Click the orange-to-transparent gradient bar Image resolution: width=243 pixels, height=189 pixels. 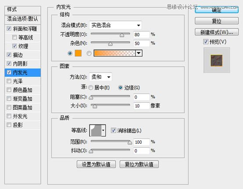click(114, 53)
